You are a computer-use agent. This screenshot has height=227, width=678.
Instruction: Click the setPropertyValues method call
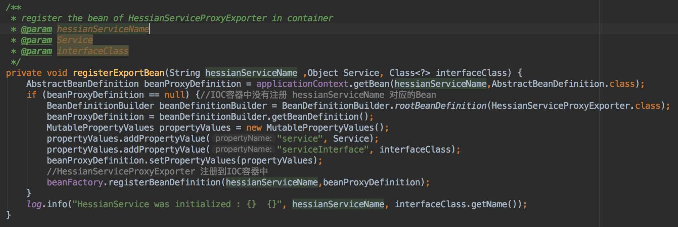(193, 161)
